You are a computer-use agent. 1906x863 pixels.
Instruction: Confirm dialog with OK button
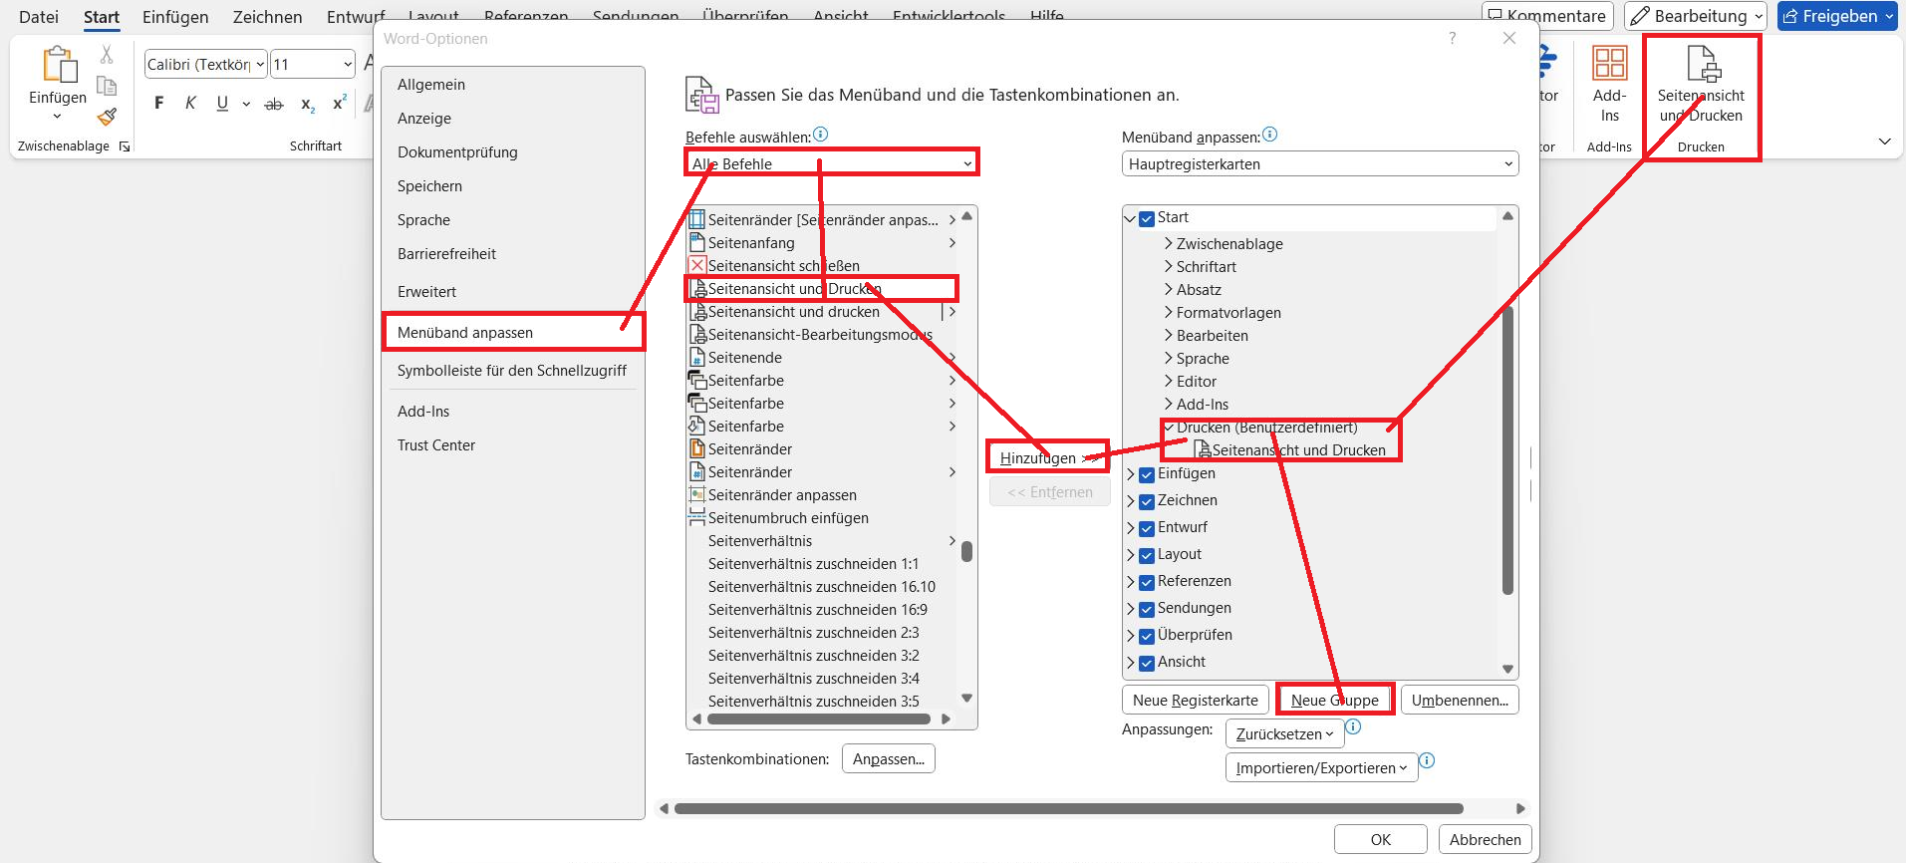click(x=1381, y=840)
